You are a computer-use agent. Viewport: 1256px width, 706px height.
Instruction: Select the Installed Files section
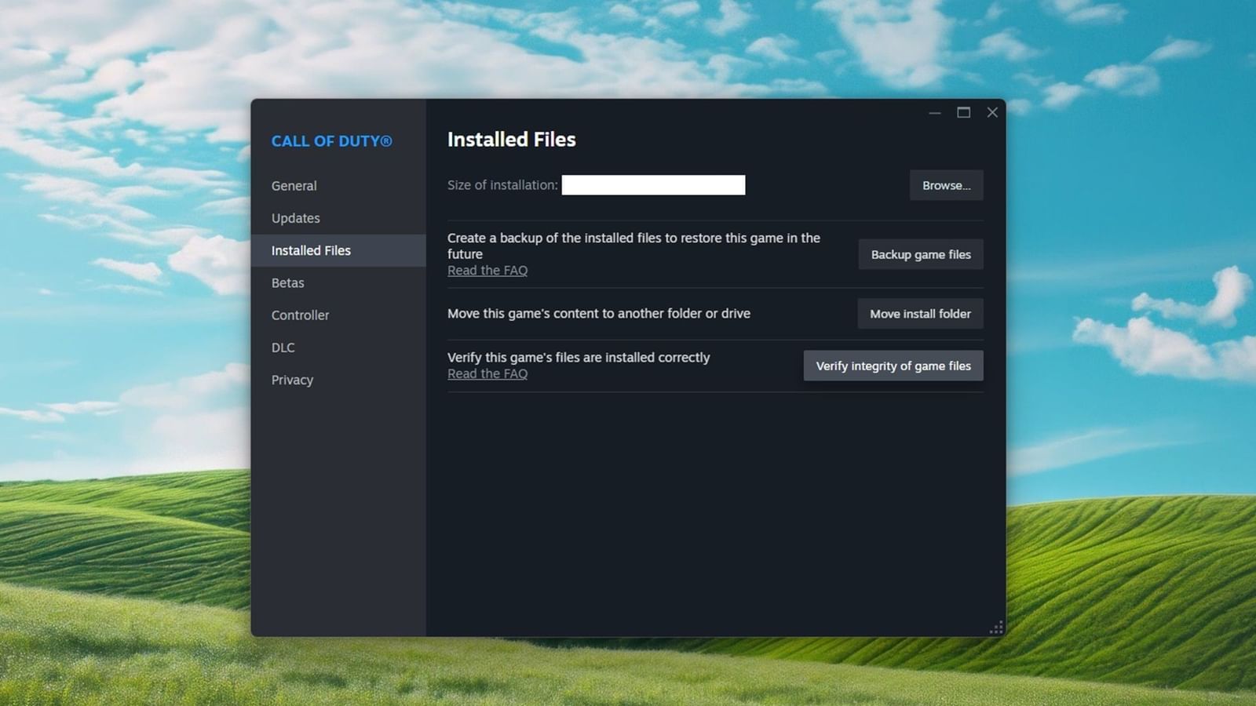point(311,250)
